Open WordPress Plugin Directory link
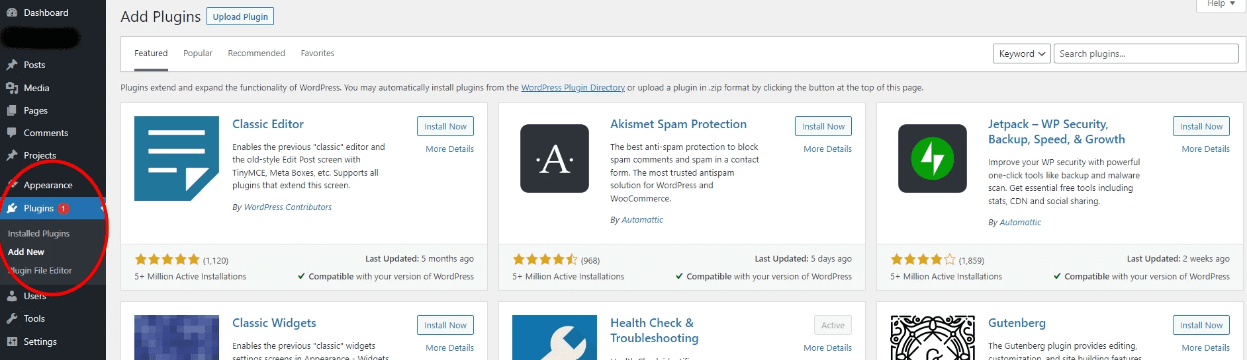The width and height of the screenshot is (1247, 360). coord(573,87)
